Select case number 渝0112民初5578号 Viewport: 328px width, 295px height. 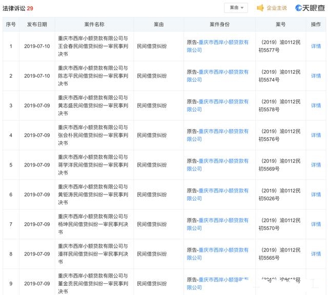(280, 106)
